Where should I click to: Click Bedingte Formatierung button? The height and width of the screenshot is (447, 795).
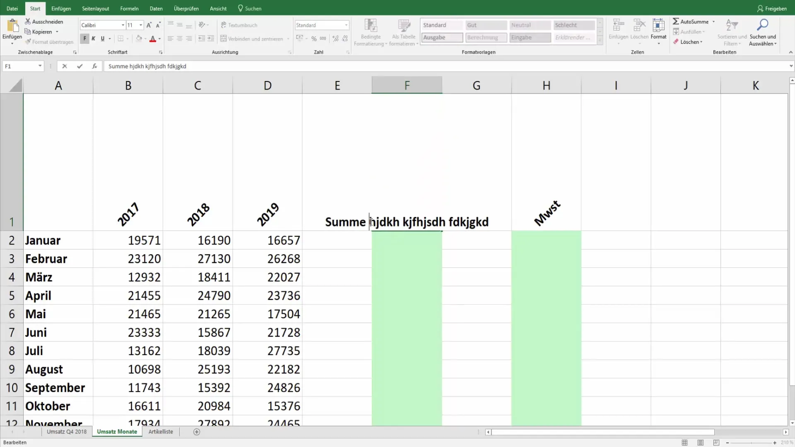[x=371, y=32]
